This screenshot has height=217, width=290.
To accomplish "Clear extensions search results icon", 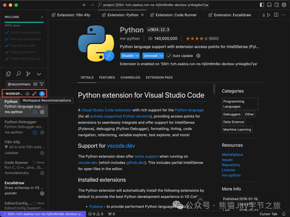I will [x=35, y=84].
